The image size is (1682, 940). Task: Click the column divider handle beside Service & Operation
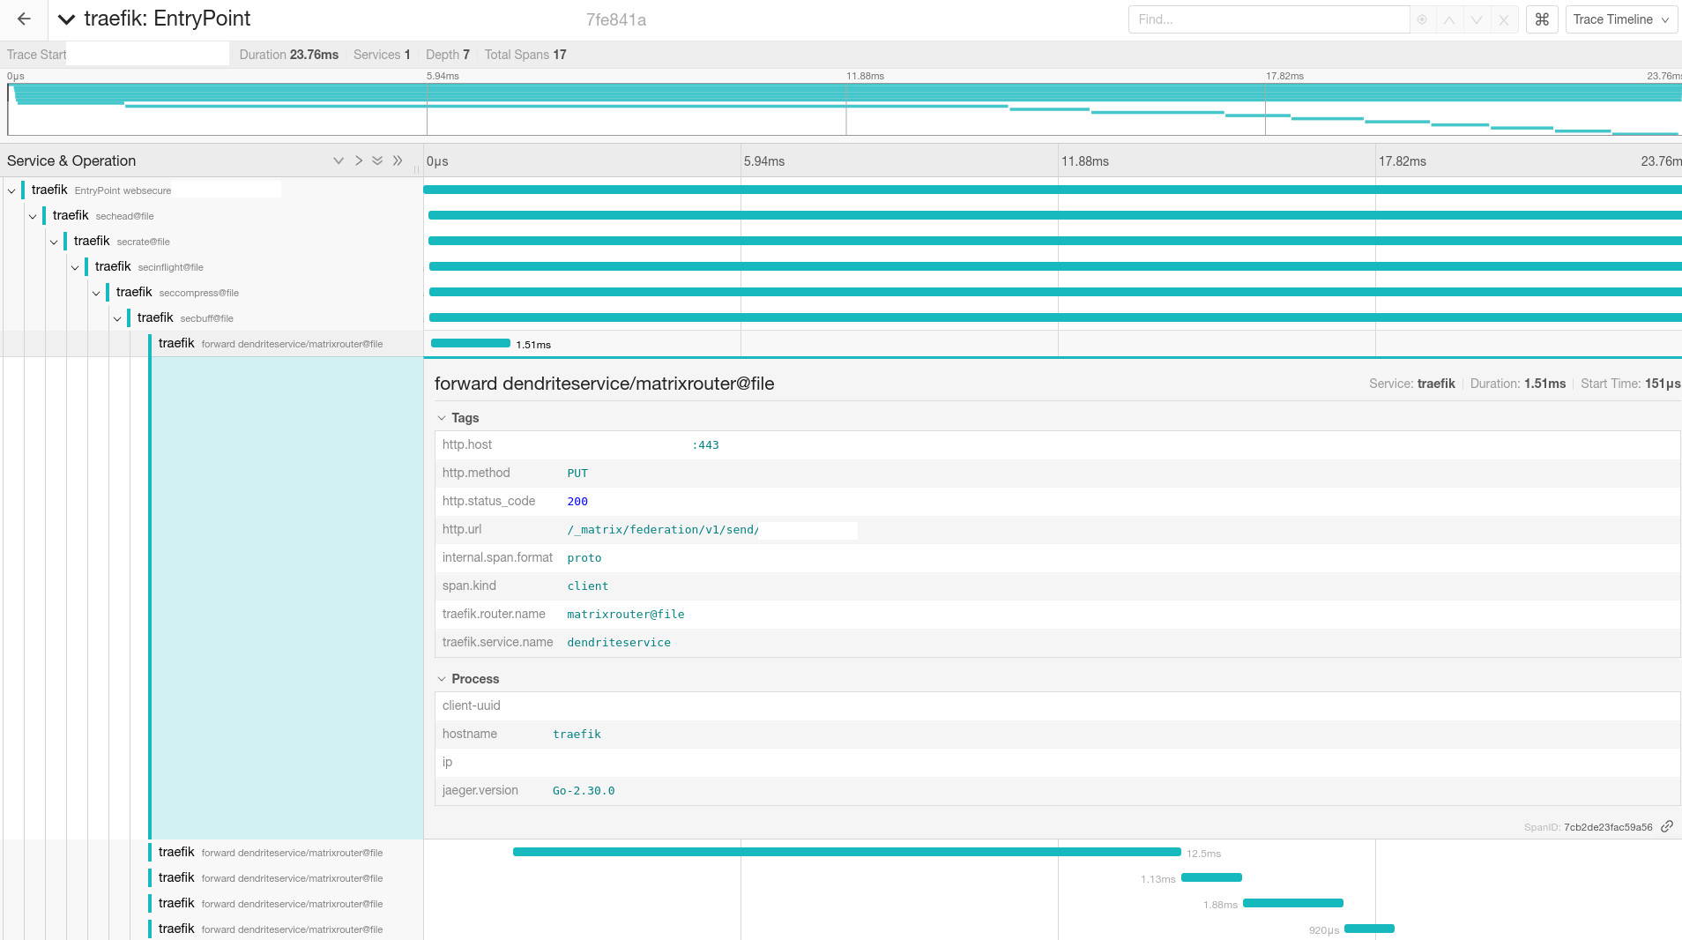pyautogui.click(x=417, y=168)
